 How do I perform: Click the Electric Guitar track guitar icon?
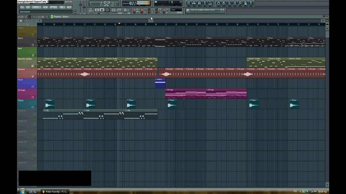tap(33, 66)
